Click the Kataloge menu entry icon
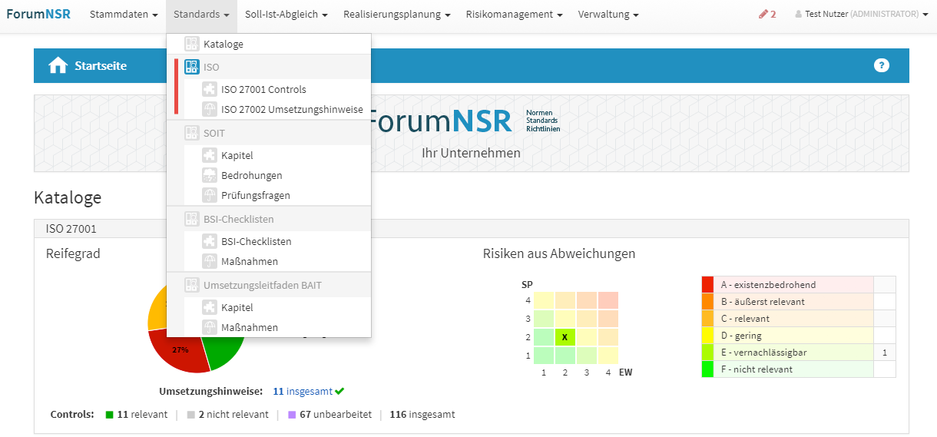Viewport: 937px width, 437px height. tap(192, 44)
